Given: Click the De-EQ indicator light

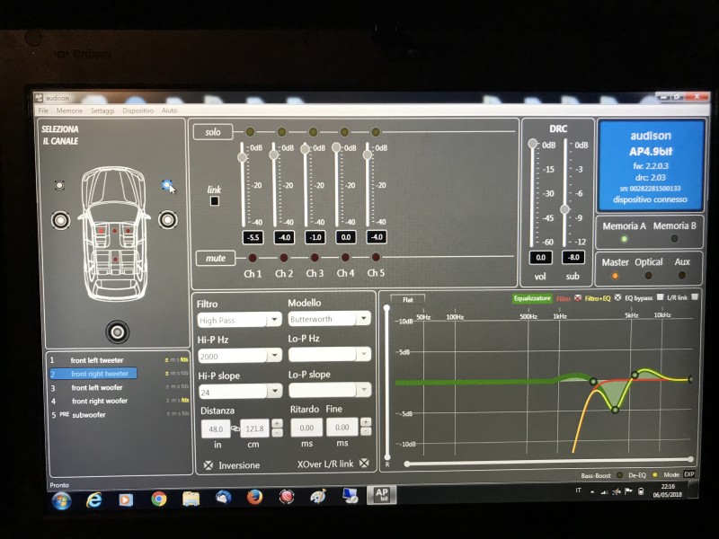Looking at the screenshot, I should point(654,474).
